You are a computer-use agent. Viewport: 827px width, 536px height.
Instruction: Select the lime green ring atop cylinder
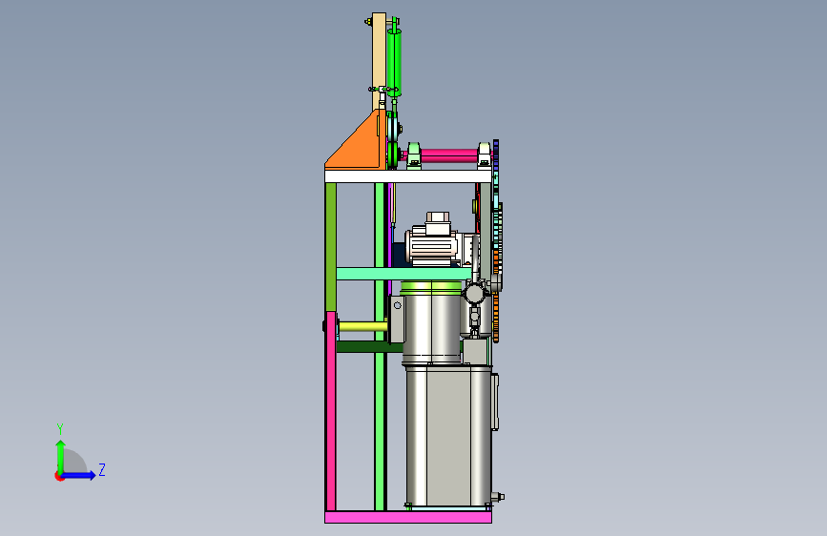[431, 287]
